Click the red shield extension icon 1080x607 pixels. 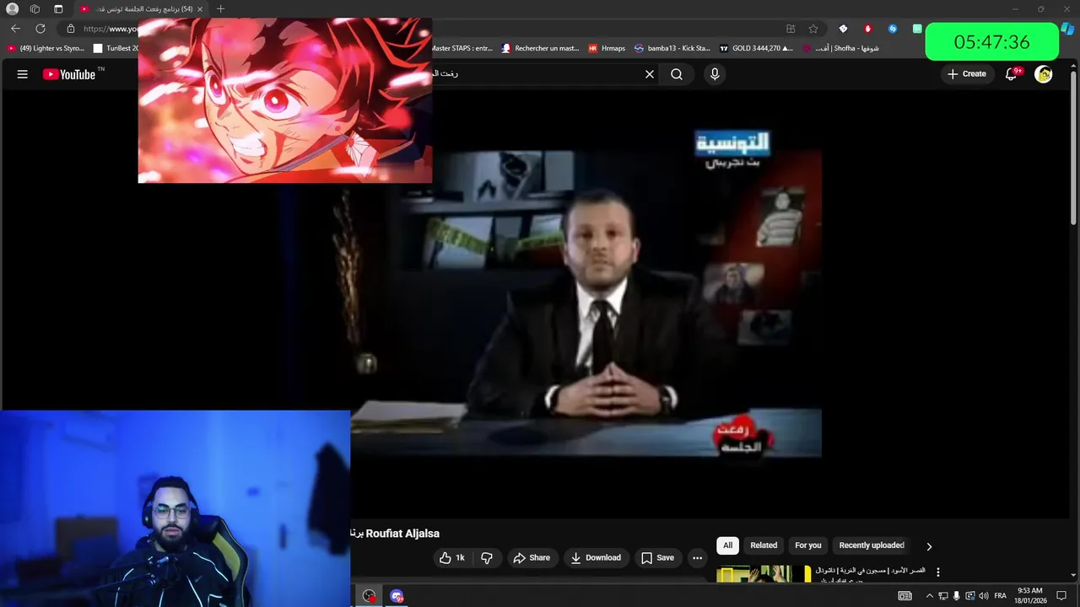(867, 29)
